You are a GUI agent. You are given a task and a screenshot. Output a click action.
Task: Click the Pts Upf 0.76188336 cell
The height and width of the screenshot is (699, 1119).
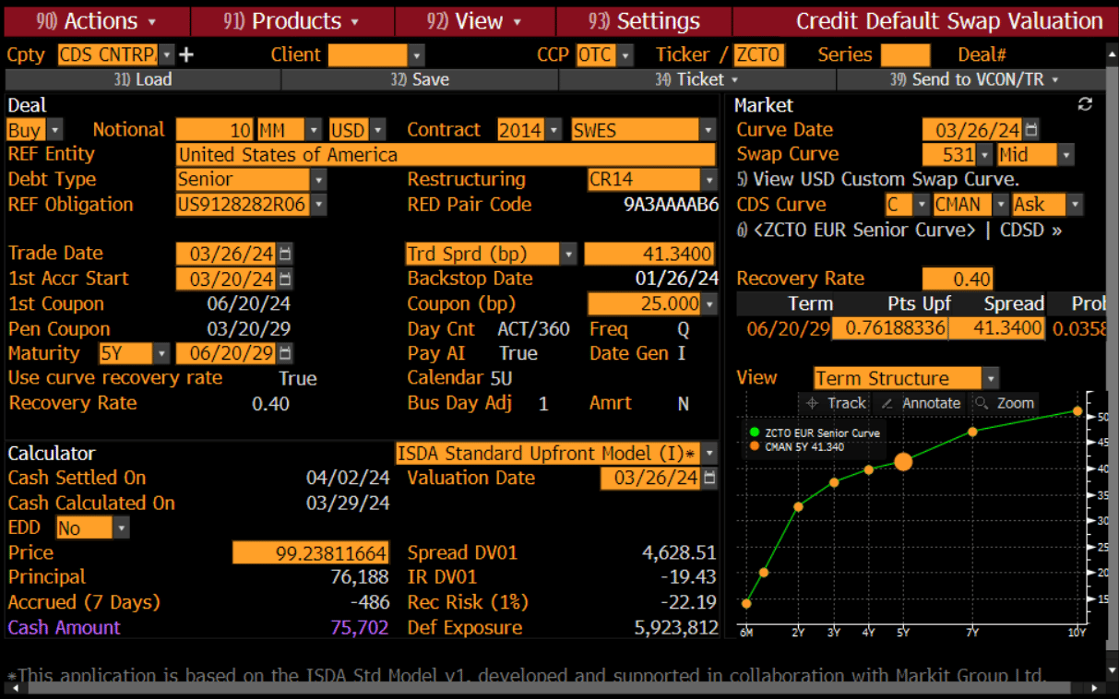pyautogui.click(x=889, y=328)
